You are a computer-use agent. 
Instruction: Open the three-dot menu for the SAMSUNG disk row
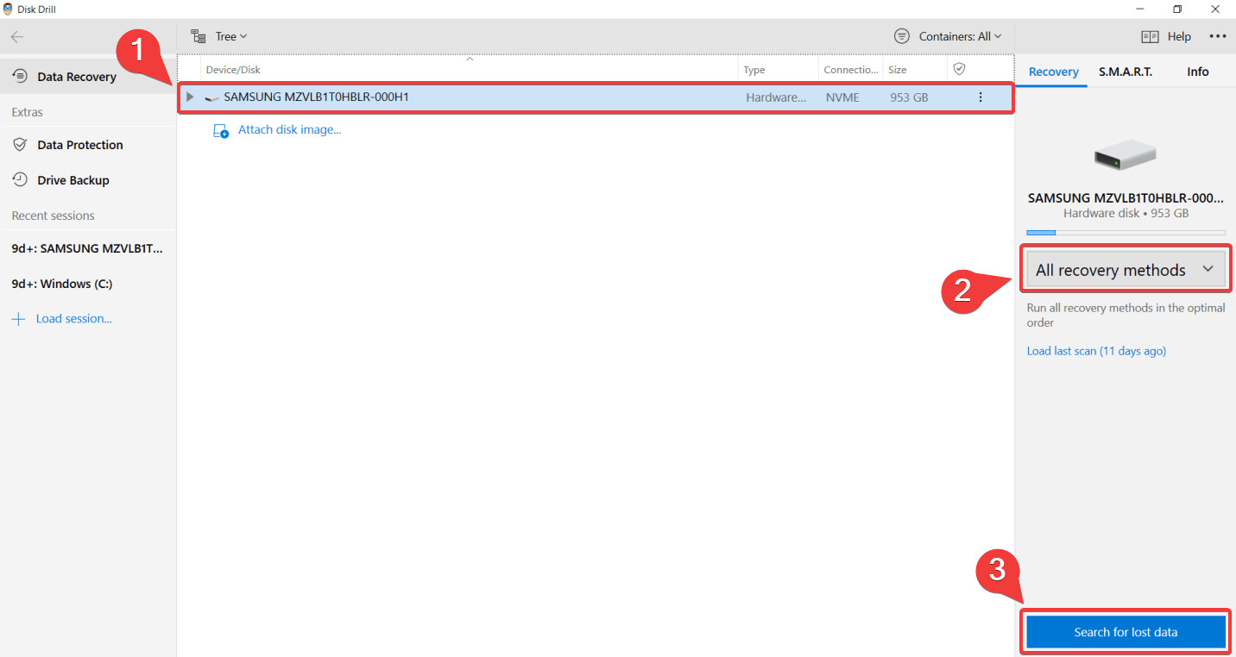click(981, 97)
